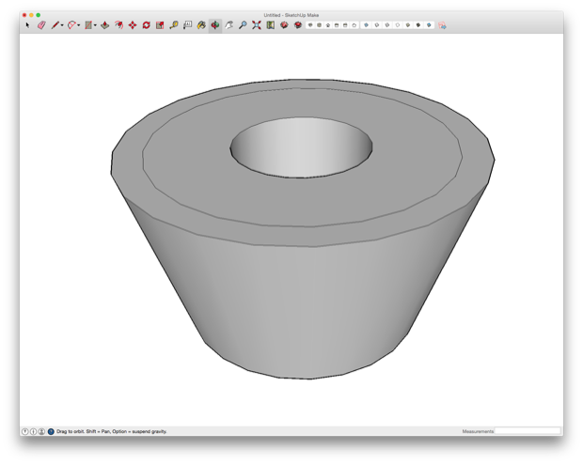Click the active Orbit tool
The image size is (583, 464).
215,25
